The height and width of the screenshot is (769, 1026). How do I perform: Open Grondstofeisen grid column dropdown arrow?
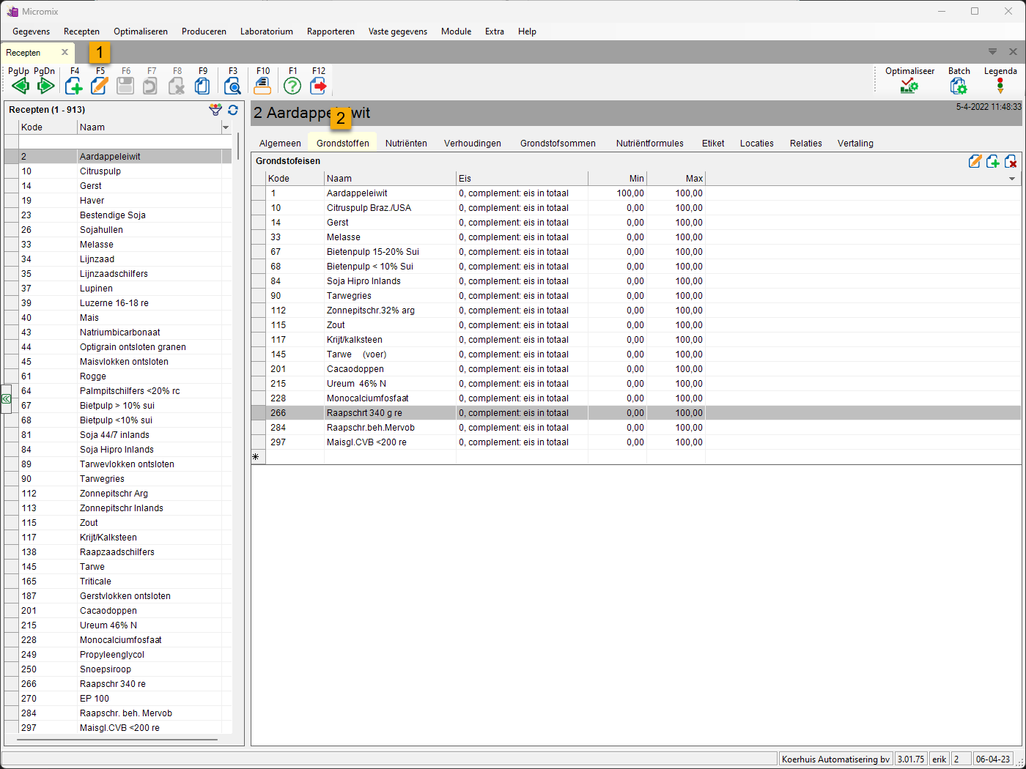1012,179
